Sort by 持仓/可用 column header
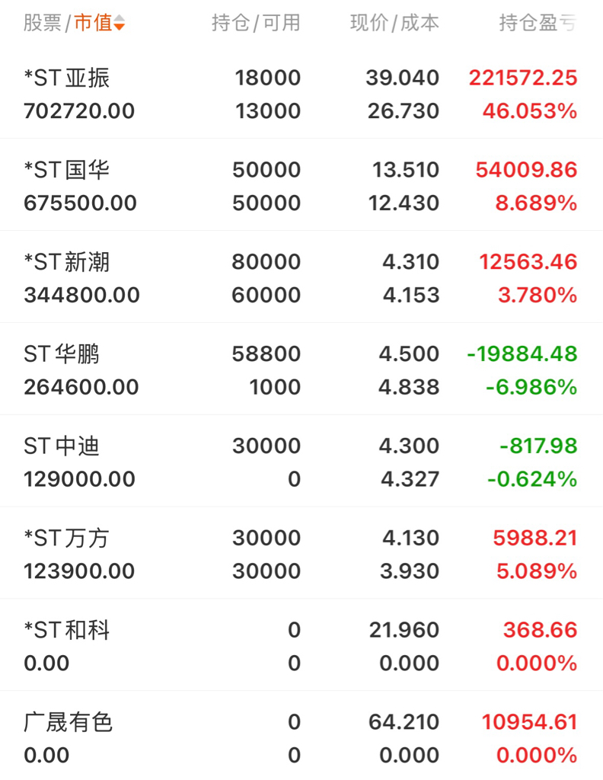 click(256, 23)
